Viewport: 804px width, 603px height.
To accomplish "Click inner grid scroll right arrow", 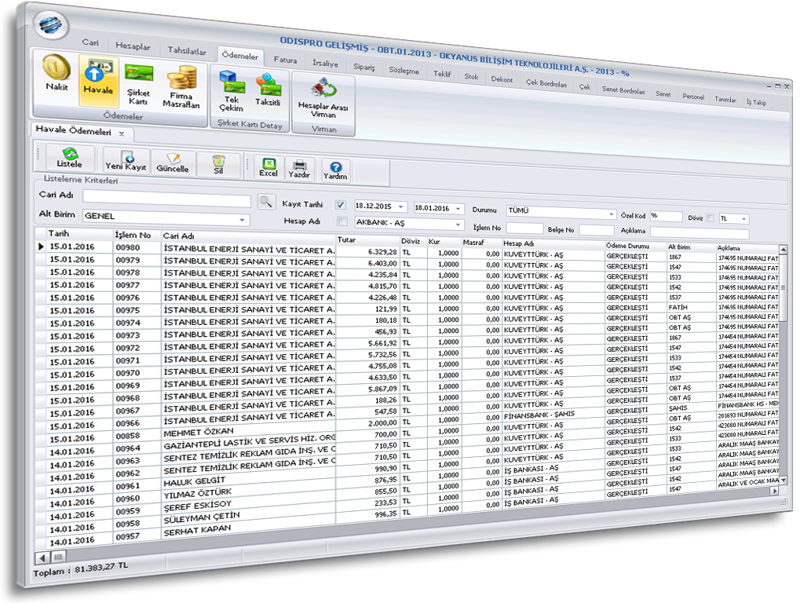I will pos(774,492).
